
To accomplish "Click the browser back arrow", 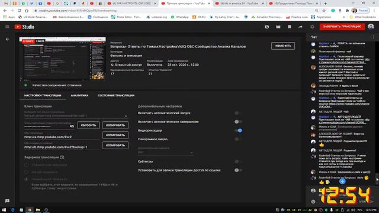I will tap(5, 11).
